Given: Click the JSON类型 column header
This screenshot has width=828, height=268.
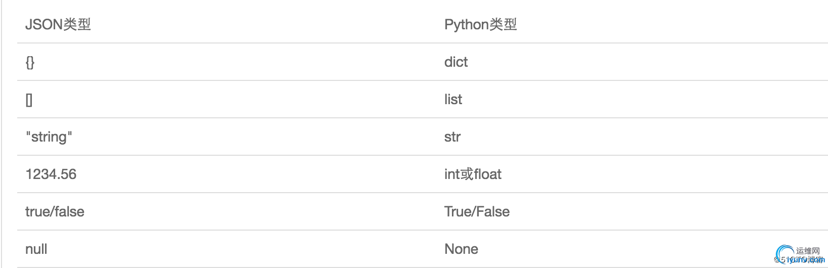Looking at the screenshot, I should (x=58, y=24).
